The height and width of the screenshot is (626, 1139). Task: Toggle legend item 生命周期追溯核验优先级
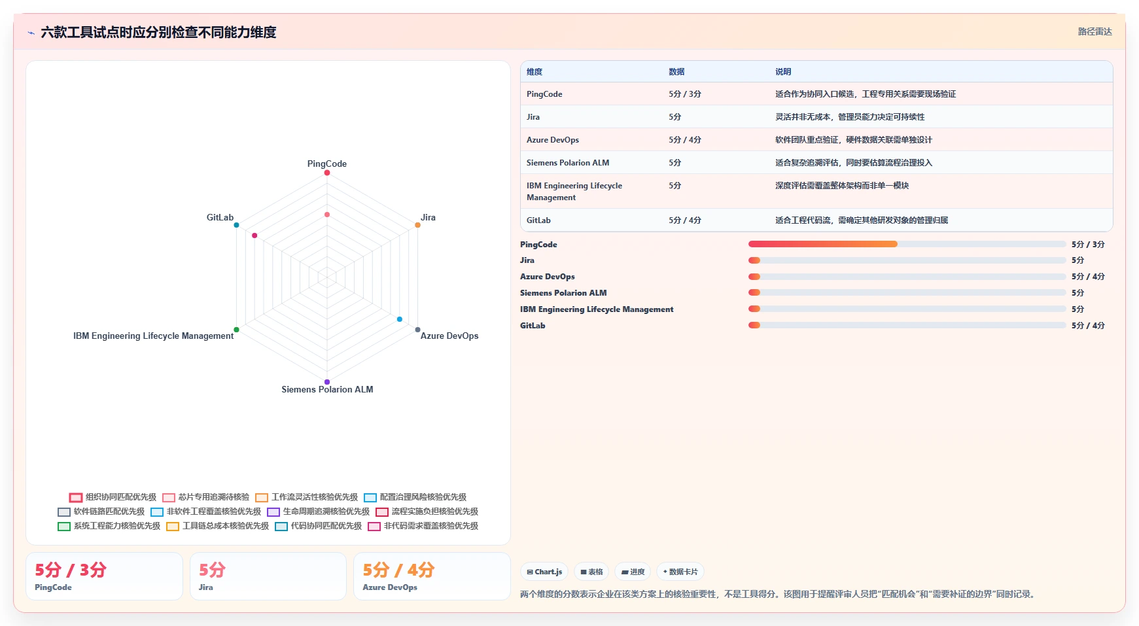click(318, 512)
